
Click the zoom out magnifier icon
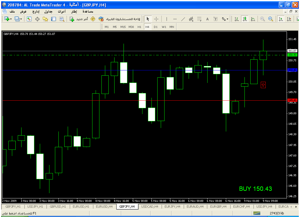270,19
